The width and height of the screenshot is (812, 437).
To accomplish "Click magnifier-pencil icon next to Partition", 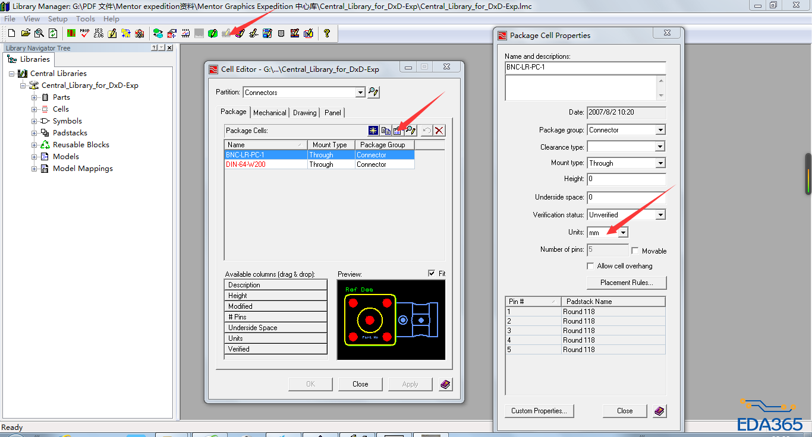I will pyautogui.click(x=373, y=92).
